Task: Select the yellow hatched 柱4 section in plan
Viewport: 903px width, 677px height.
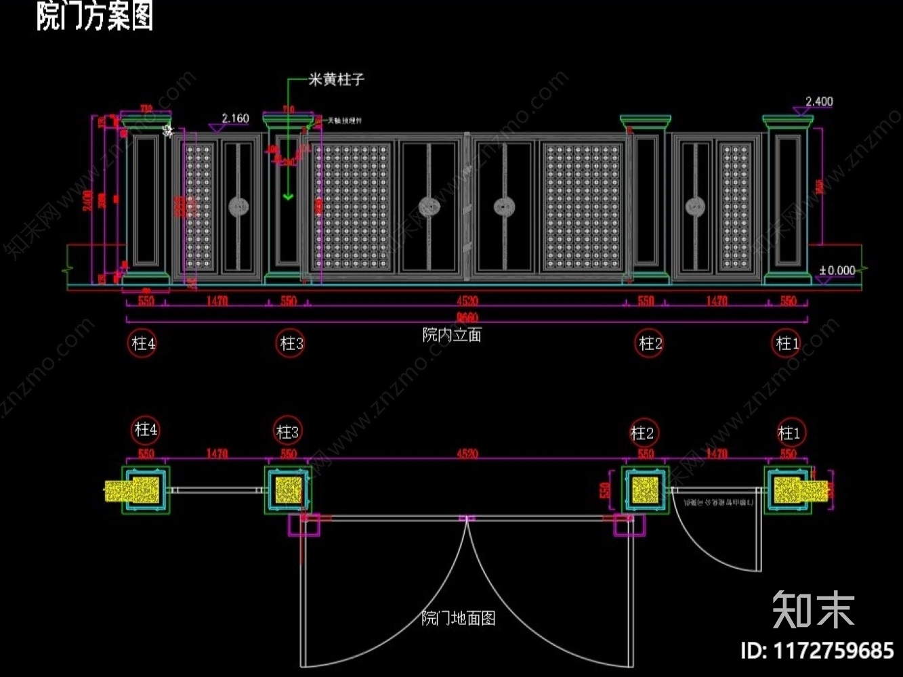Action: (133, 490)
